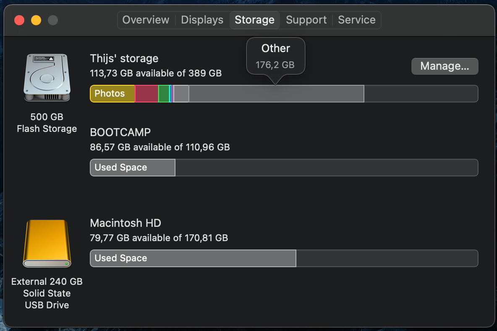Viewport: 497px width, 331px height.
Task: Click the green segment in storage bar
Action: [x=164, y=94]
